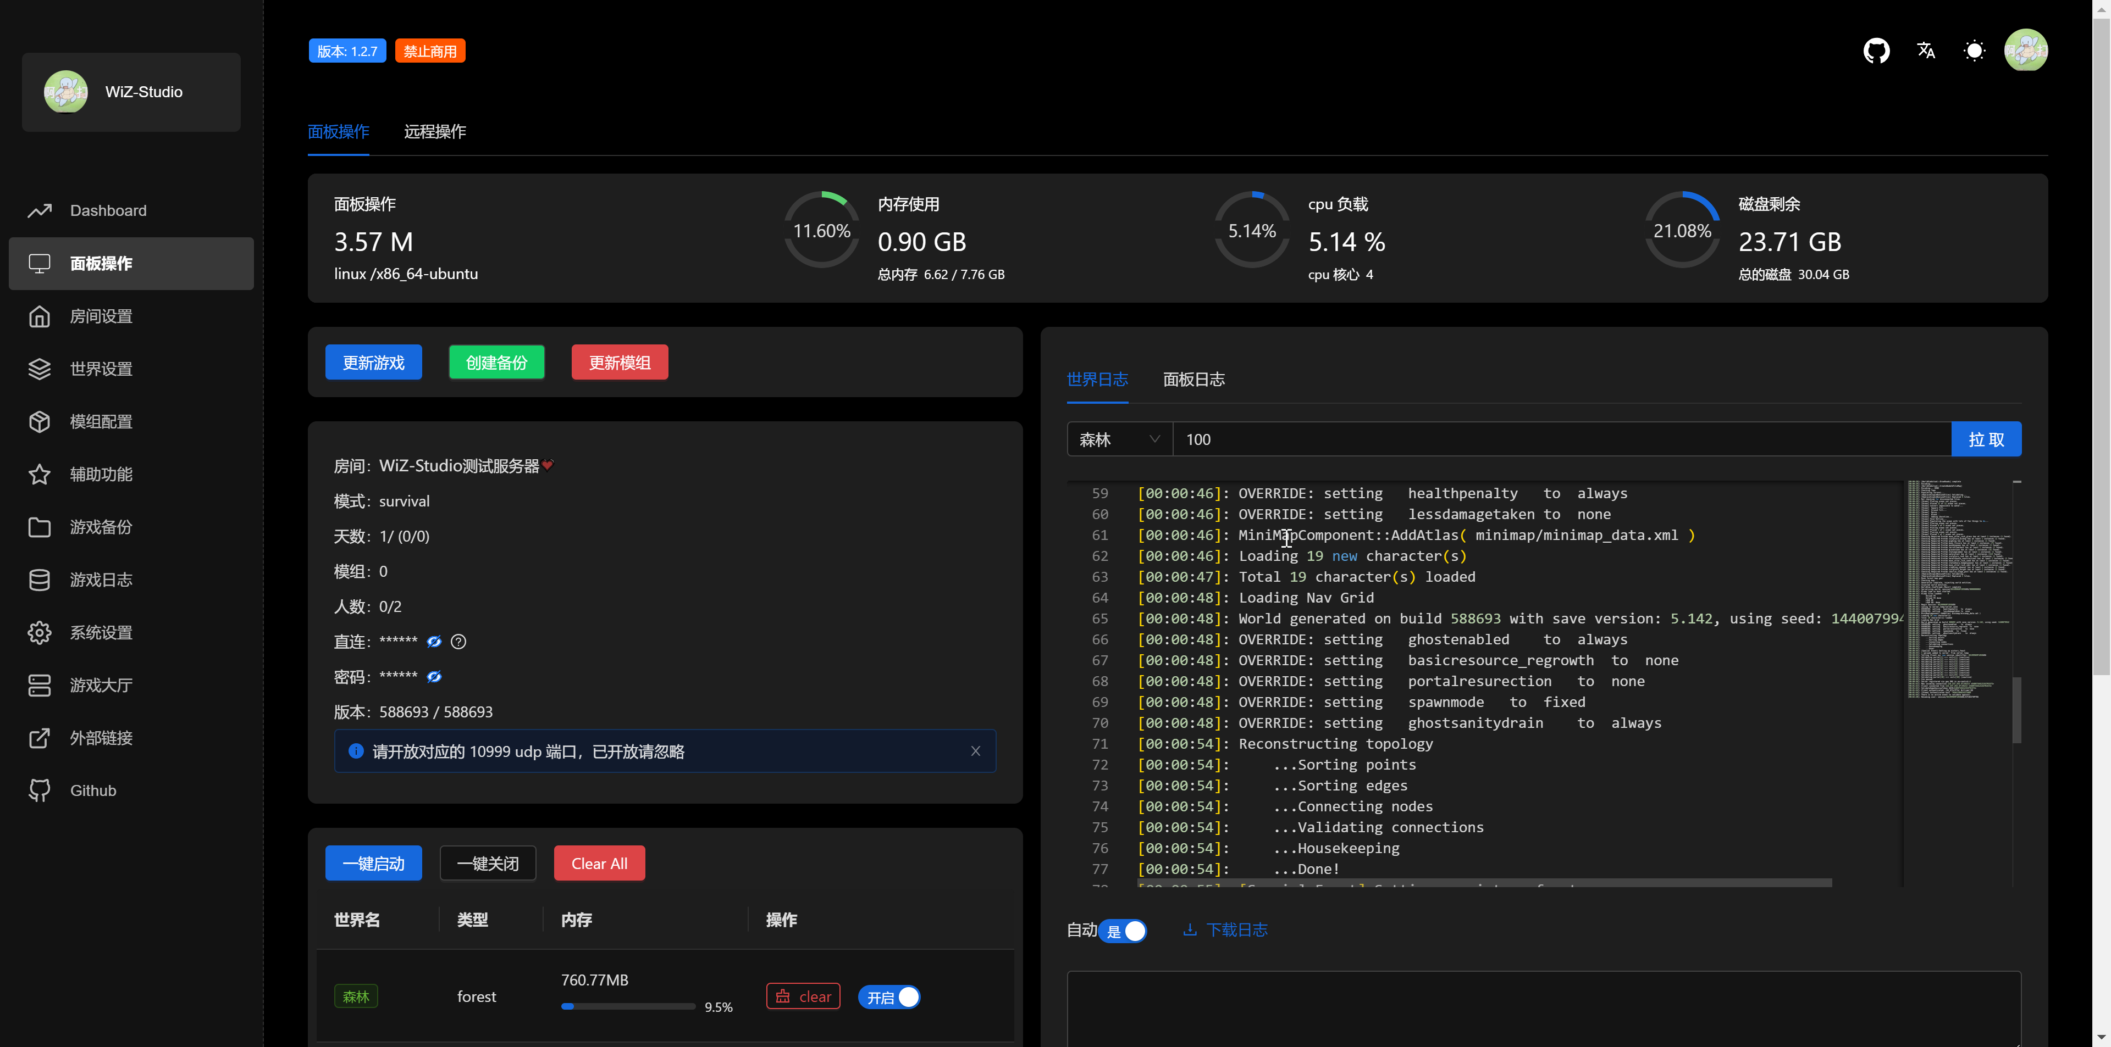2111x1047 pixels.
Task: Click the language translation icon
Action: (1926, 51)
